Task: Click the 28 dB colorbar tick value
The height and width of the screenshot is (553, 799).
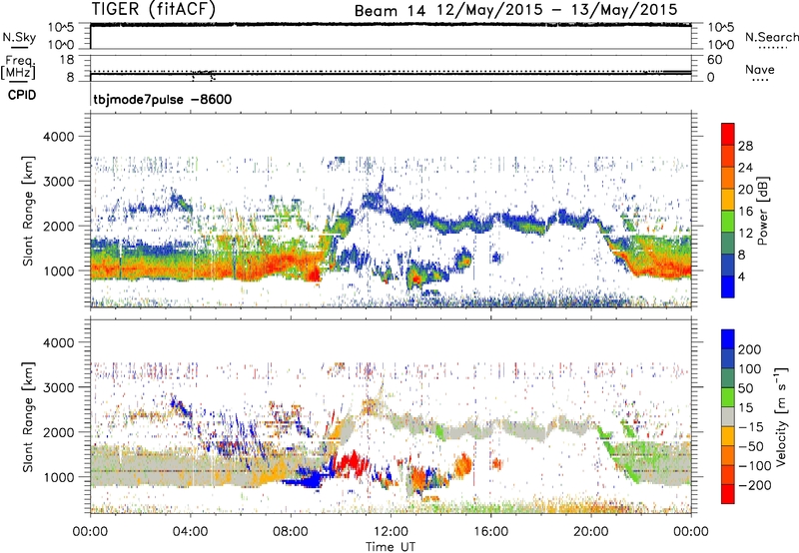Action: pos(745,146)
